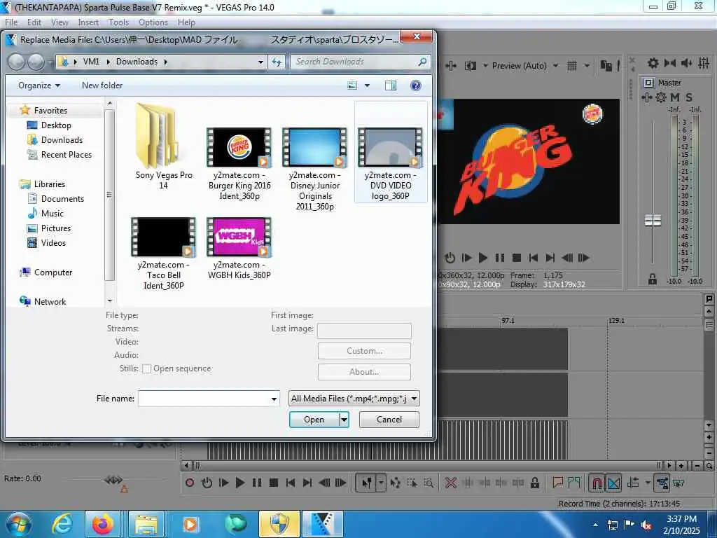
Task: Click Loop Playback in the timeline transport
Action: [x=207, y=483]
